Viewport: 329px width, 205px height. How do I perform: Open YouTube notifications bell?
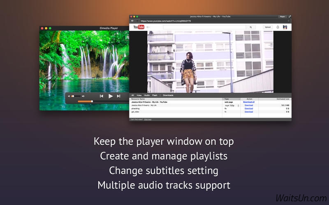tap(278, 27)
